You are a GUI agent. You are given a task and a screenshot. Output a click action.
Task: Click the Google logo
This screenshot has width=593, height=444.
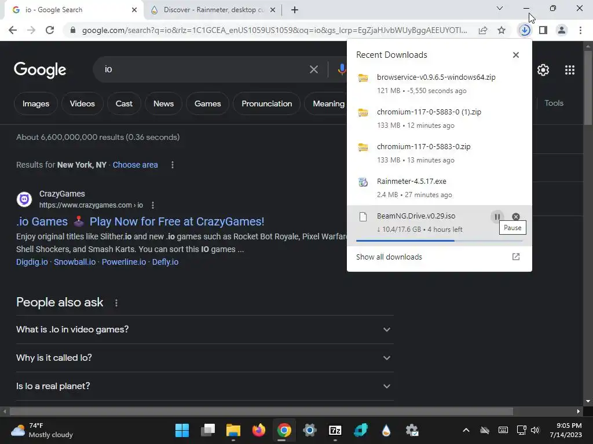pyautogui.click(x=40, y=70)
